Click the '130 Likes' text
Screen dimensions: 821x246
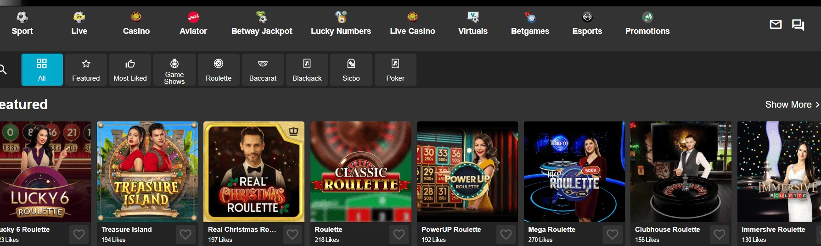(x=754, y=240)
